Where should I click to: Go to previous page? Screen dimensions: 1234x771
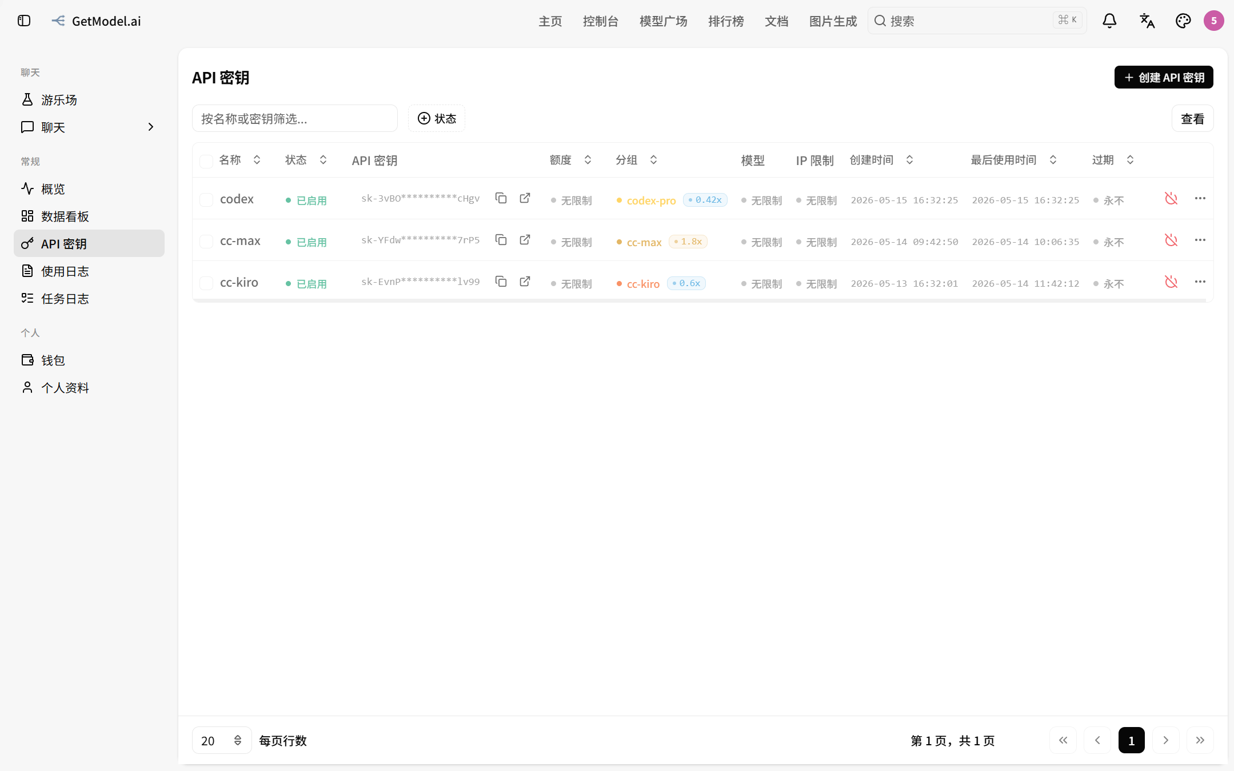1097,740
